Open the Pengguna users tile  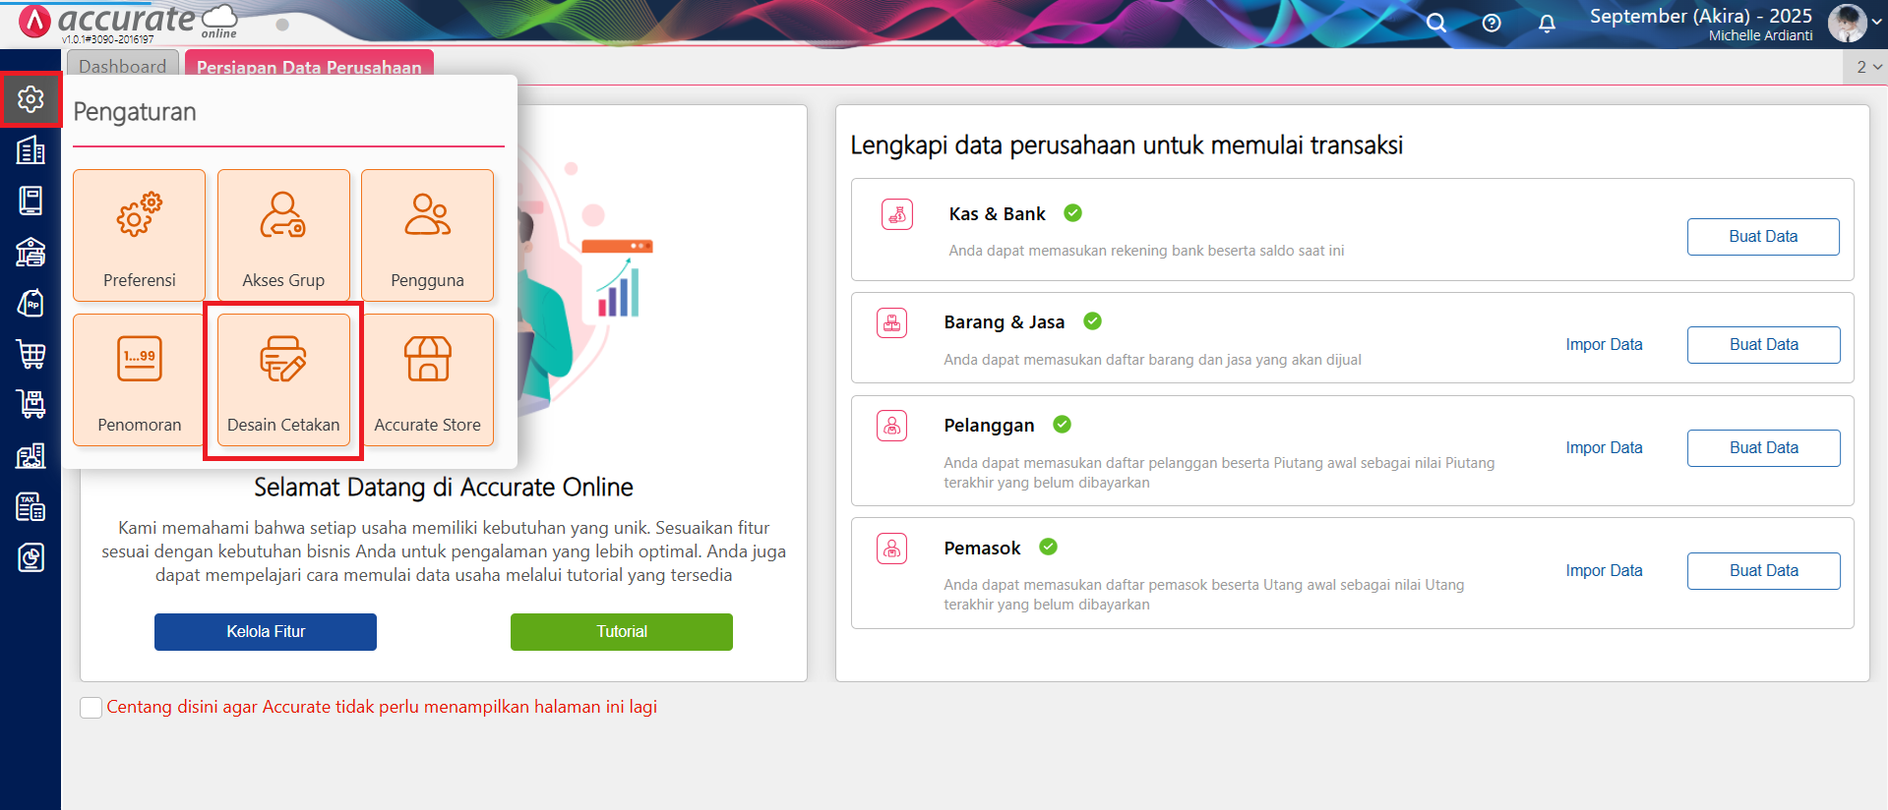pyautogui.click(x=427, y=235)
